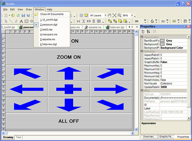Collapse the Behavior property category
This screenshot has width=192, height=141.
coord(142,51)
